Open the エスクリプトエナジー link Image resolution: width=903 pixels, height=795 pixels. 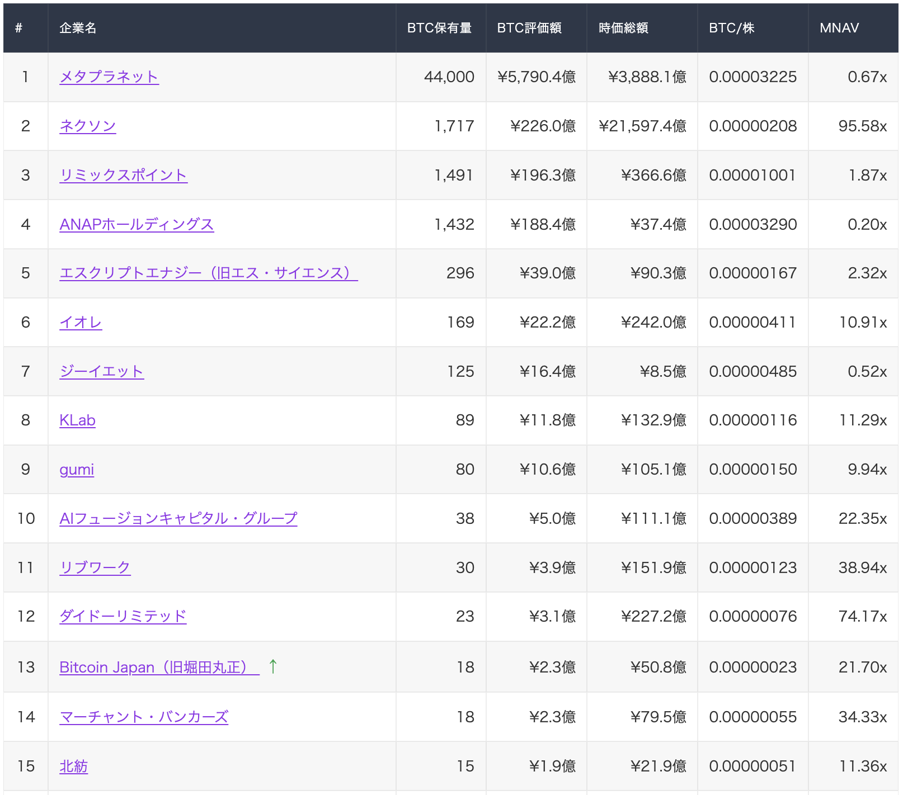[209, 273]
